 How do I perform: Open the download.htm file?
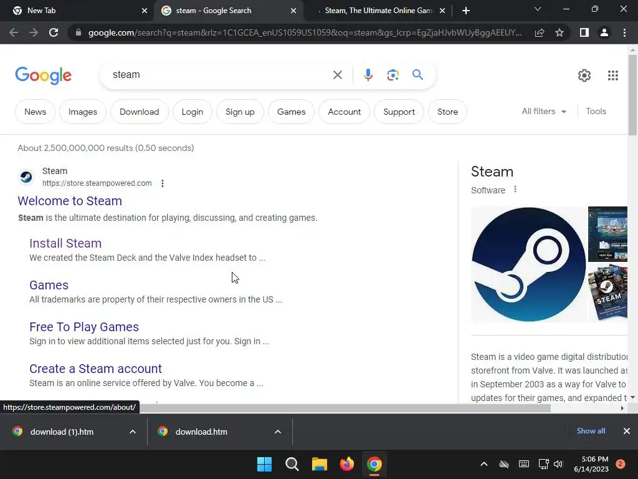[x=201, y=432]
